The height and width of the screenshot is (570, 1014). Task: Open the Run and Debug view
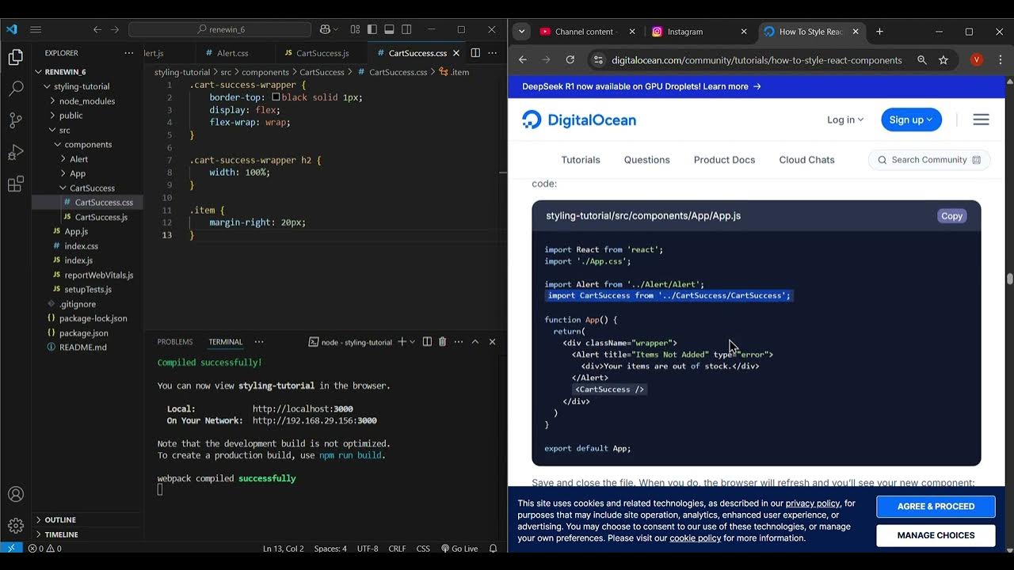15,152
